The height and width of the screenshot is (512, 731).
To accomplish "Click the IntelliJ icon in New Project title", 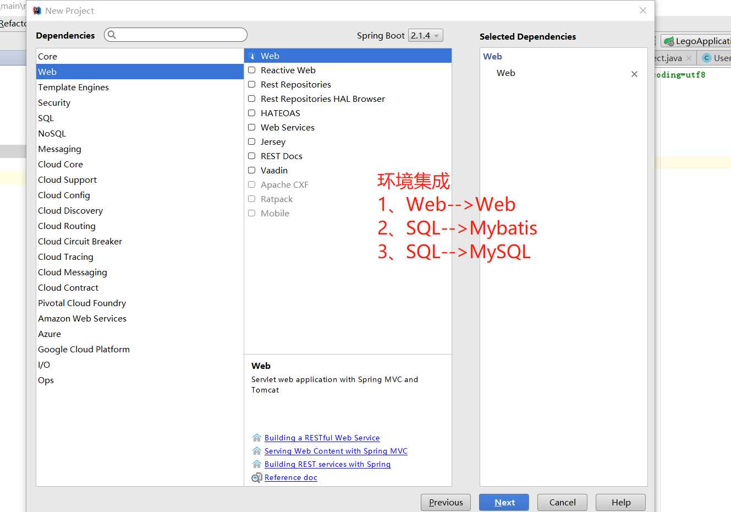I will (x=37, y=10).
